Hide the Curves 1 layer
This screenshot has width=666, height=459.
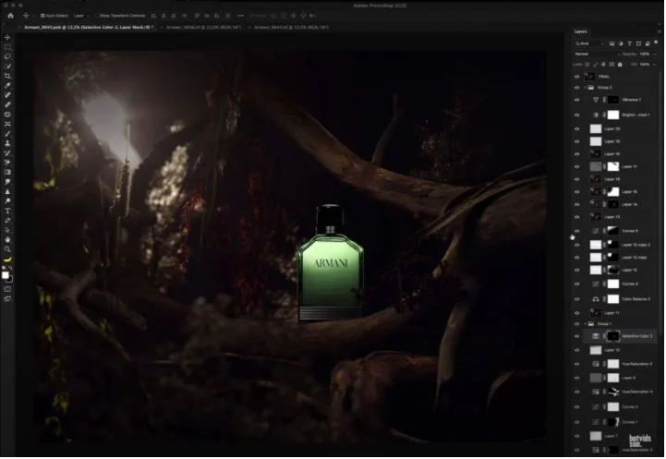pos(577,422)
